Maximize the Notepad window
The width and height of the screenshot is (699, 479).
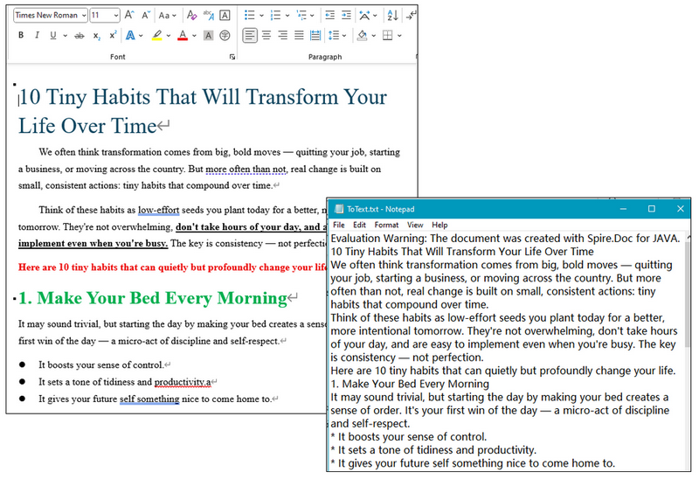[x=651, y=209]
